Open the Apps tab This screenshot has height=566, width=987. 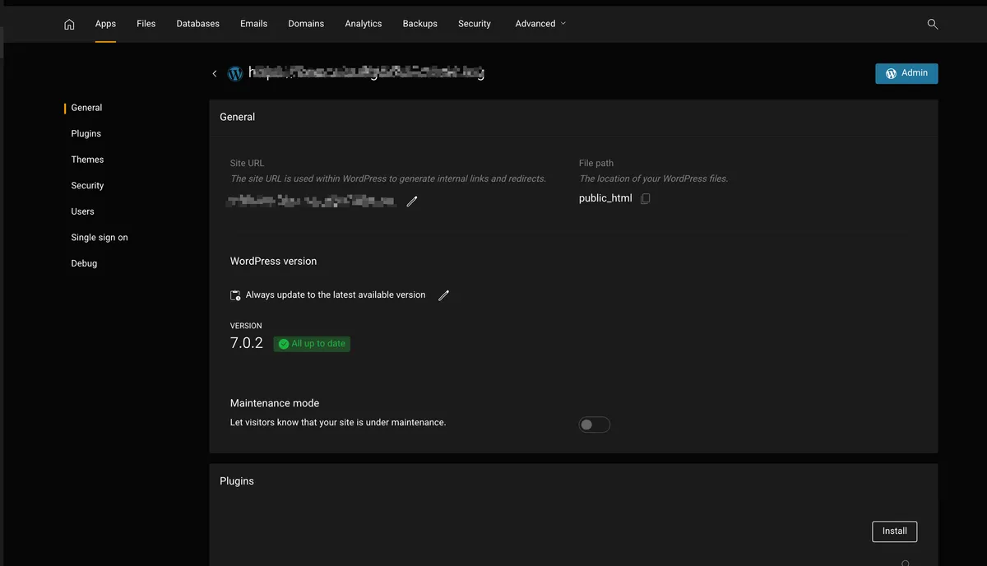point(105,24)
